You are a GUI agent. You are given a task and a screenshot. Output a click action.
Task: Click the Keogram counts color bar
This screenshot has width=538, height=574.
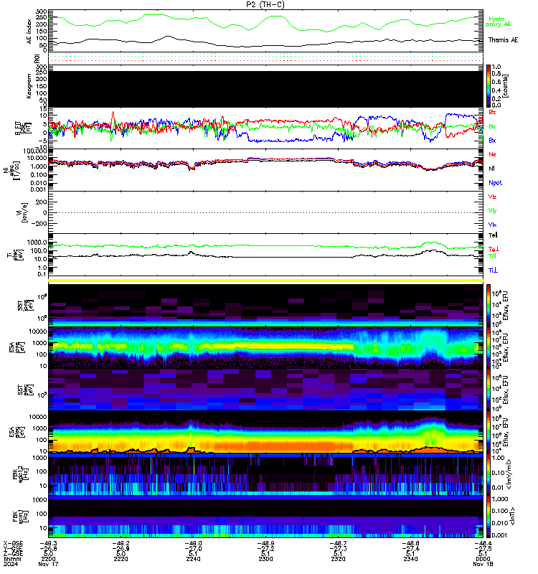[x=489, y=86]
